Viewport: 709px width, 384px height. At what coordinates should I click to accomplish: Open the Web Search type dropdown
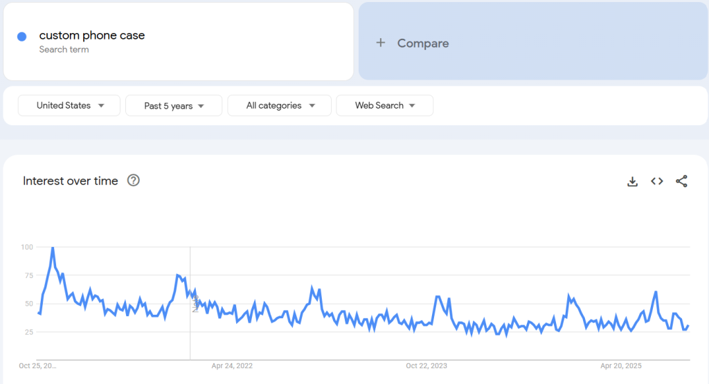(x=384, y=106)
